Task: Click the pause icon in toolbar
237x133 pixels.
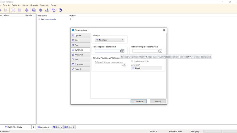Action: [x=19, y=10]
